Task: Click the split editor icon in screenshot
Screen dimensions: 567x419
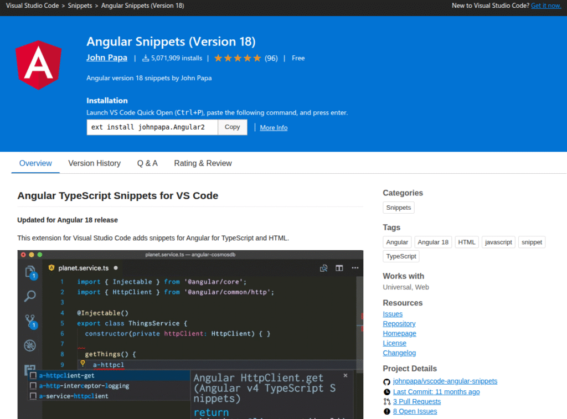Action: pos(339,268)
